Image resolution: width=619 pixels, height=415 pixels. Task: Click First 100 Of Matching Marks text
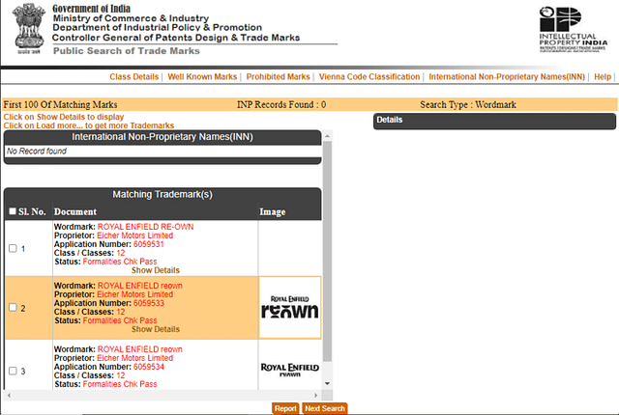(60, 105)
